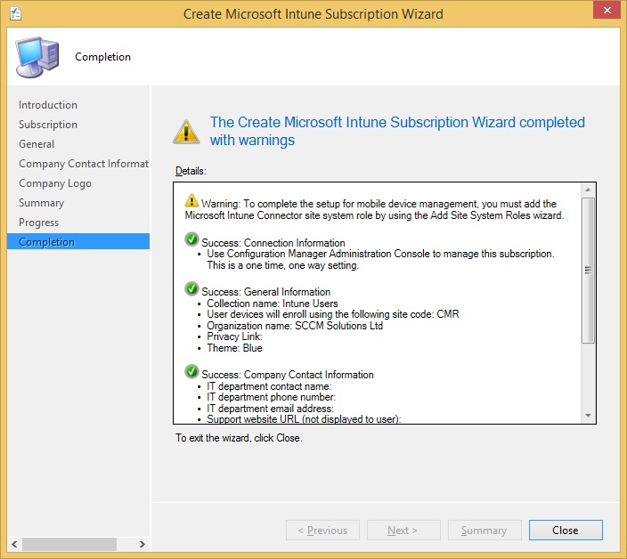627x559 pixels.
Task: Click the Close button to exit wizard
Action: [566, 530]
